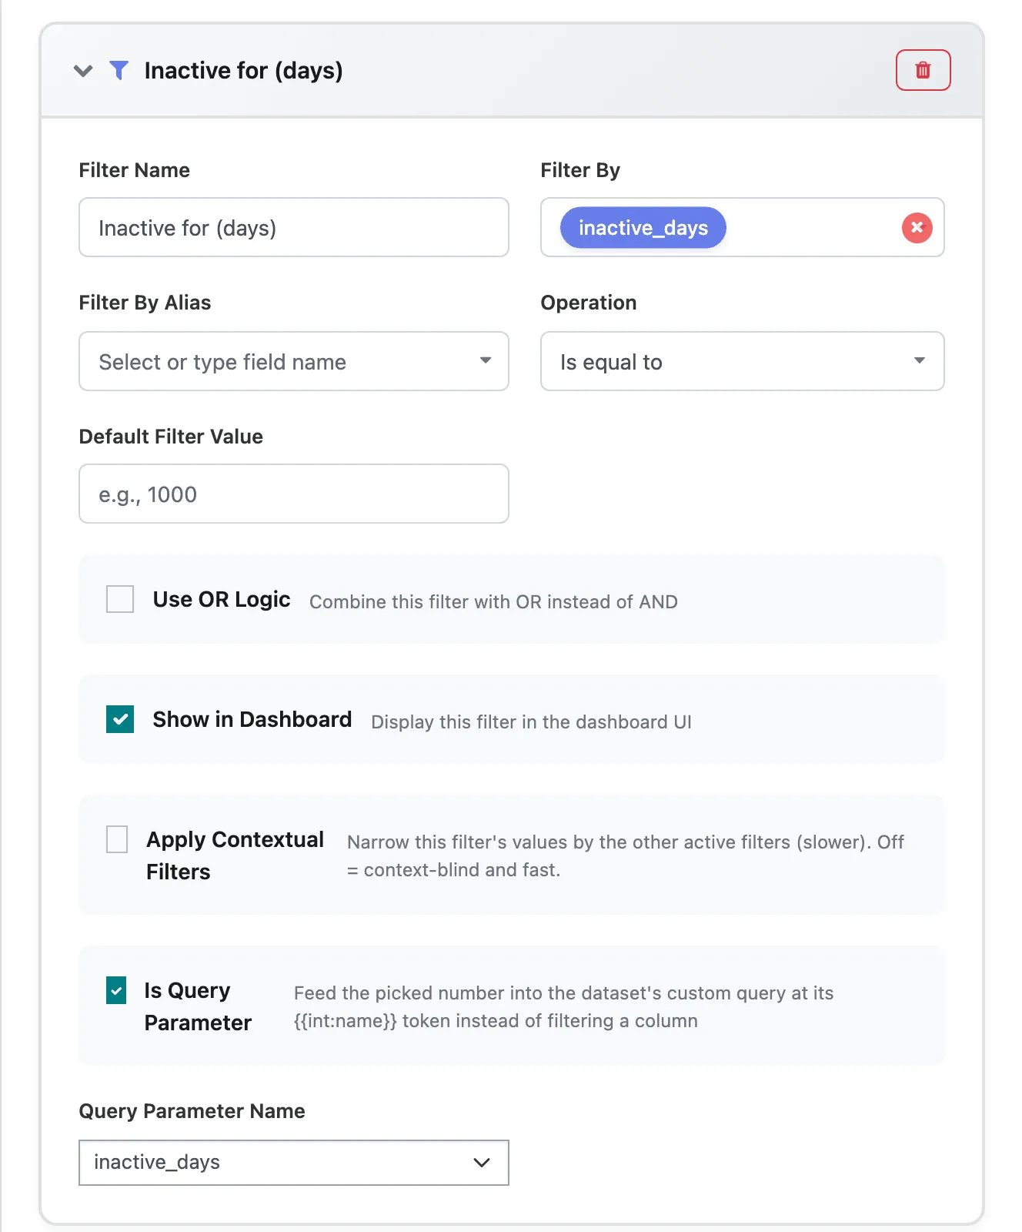1022x1232 pixels.
Task: Click the Filter Name field label
Action: click(x=135, y=170)
